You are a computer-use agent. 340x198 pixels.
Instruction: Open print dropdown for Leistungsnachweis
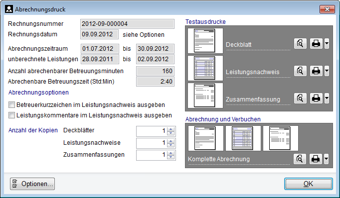click(x=327, y=71)
